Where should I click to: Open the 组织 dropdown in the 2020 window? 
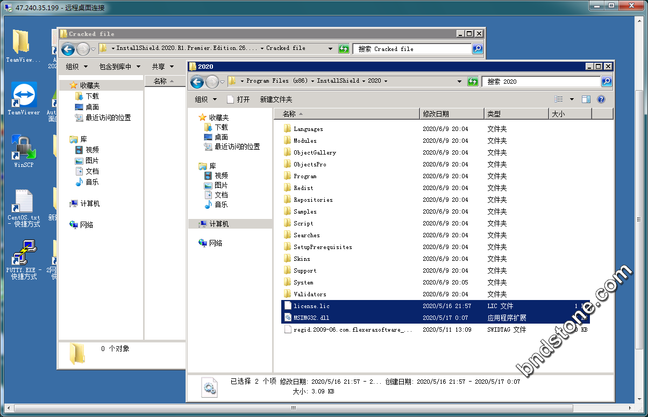pyautogui.click(x=206, y=99)
